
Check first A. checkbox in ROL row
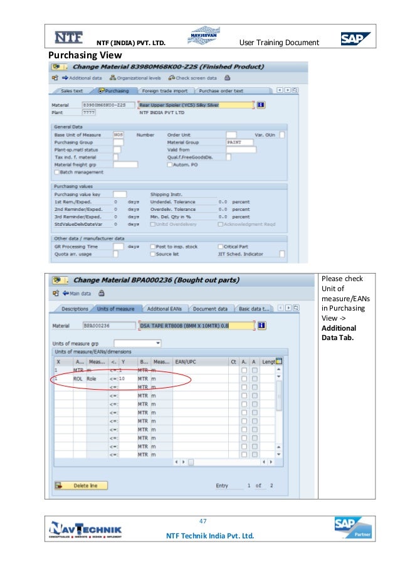coord(244,378)
